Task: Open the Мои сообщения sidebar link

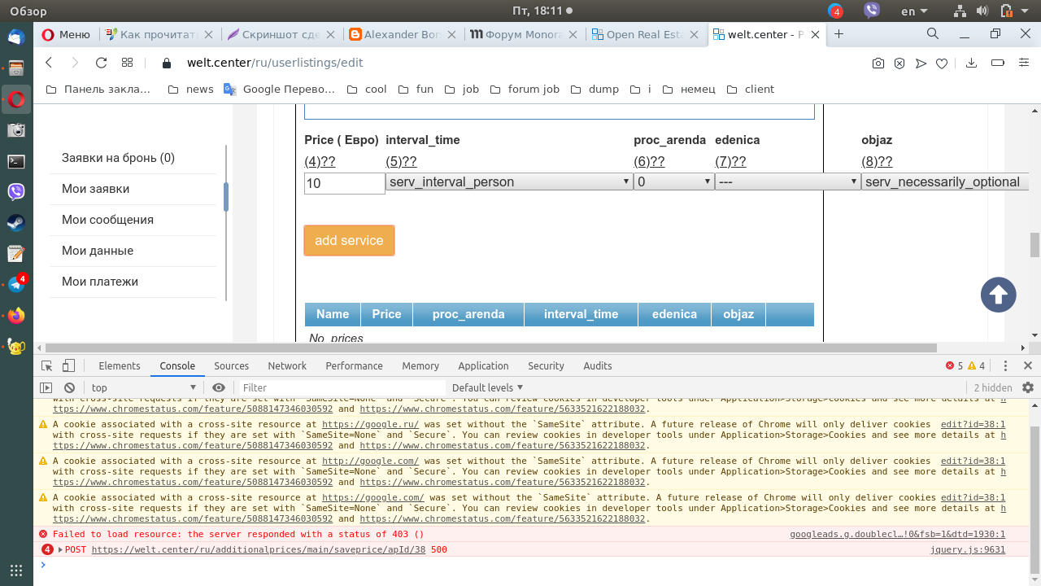Action: [107, 220]
